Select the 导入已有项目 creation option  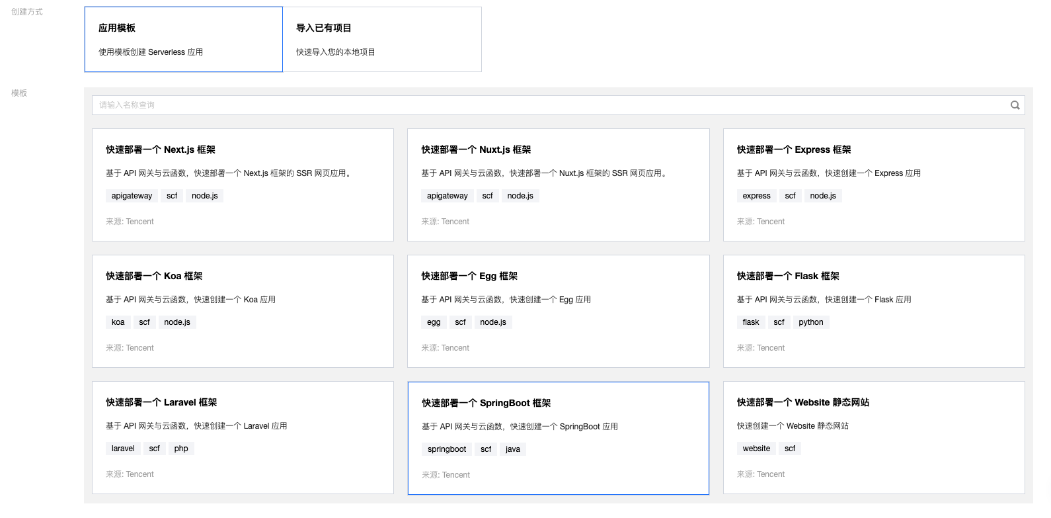(382, 39)
